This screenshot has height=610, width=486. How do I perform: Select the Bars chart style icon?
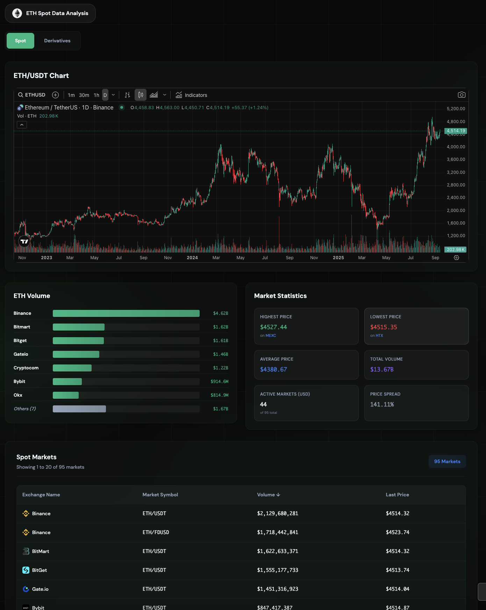pos(128,95)
